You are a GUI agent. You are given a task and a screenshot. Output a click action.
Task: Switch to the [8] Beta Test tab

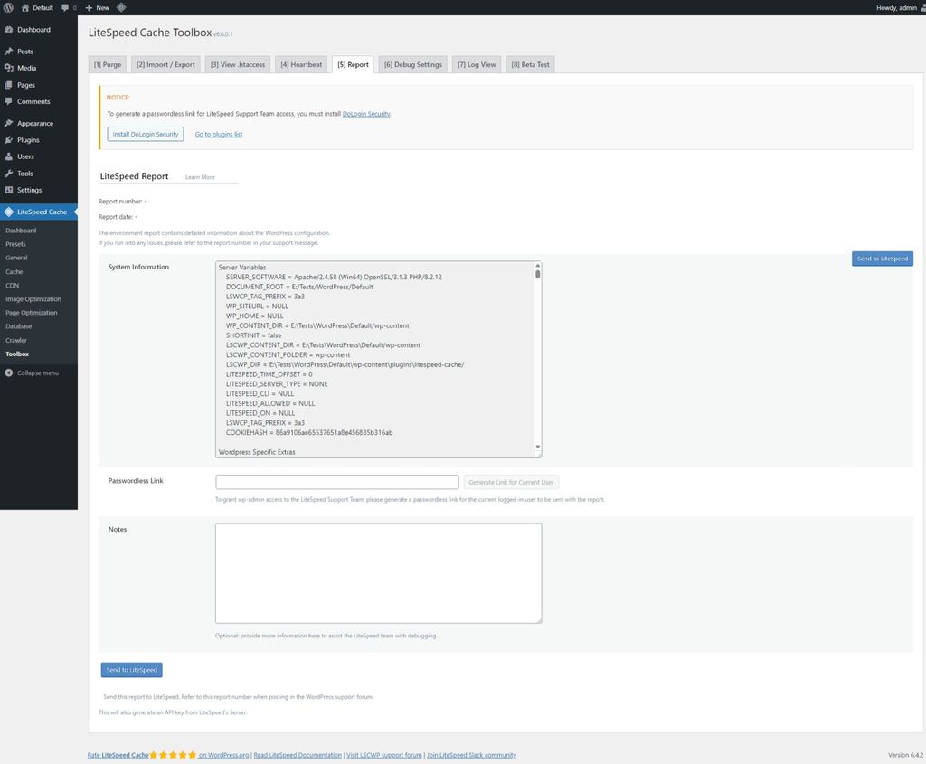(x=530, y=64)
